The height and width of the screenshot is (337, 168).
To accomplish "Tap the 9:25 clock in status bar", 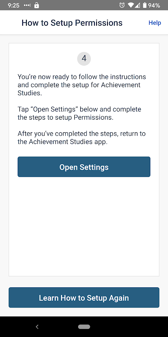I will [13, 5].
